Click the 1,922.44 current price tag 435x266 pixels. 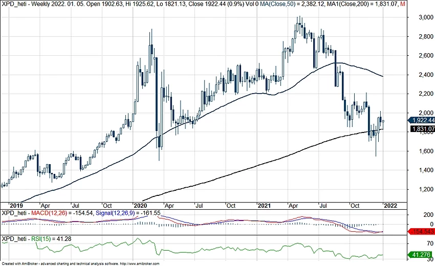tap(421, 120)
